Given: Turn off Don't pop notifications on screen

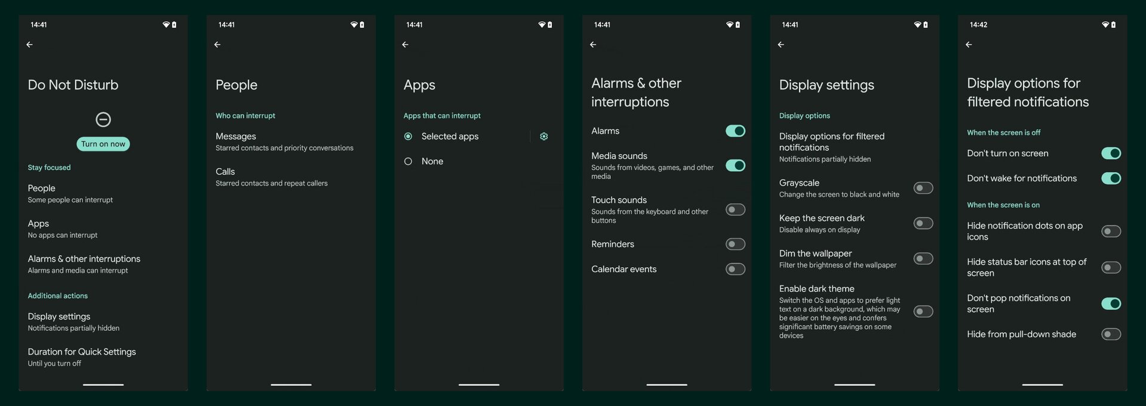Looking at the screenshot, I should [1111, 303].
